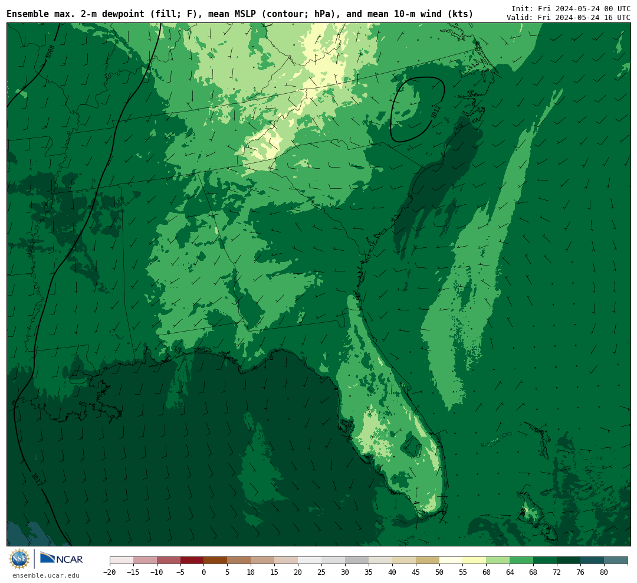Image resolution: width=637 pixels, height=583 pixels.
Task: Select the dark green swatch between 72 and 76
Action: 569,561
